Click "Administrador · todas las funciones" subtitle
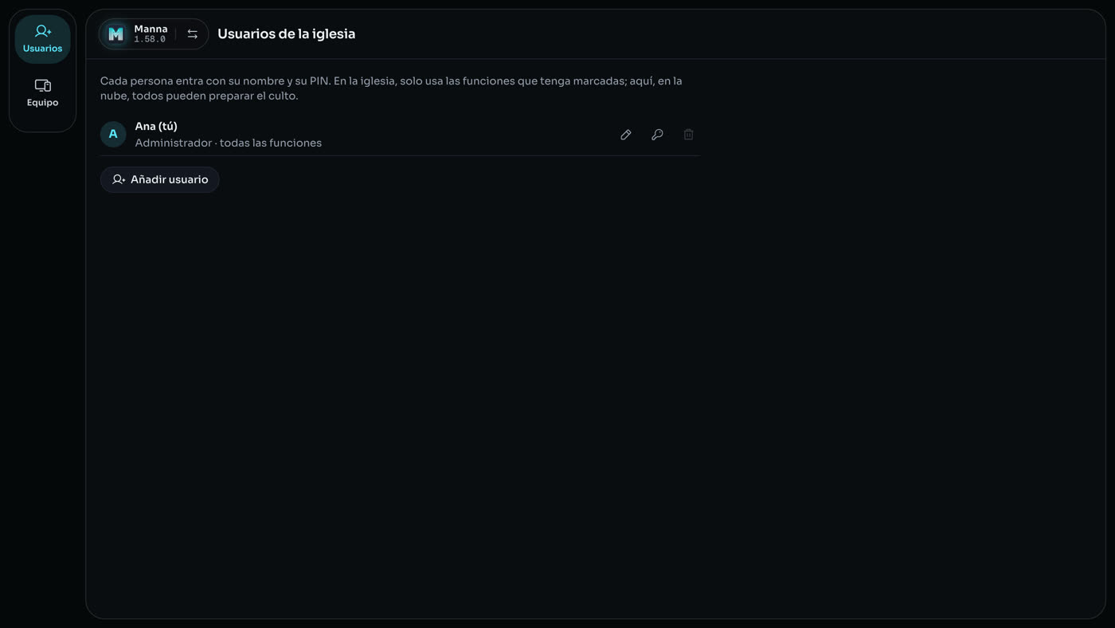Viewport: 1115px width, 628px height. pyautogui.click(x=229, y=143)
